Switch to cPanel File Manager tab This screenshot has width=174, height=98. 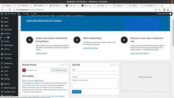pyautogui.click(x=25, y=5)
